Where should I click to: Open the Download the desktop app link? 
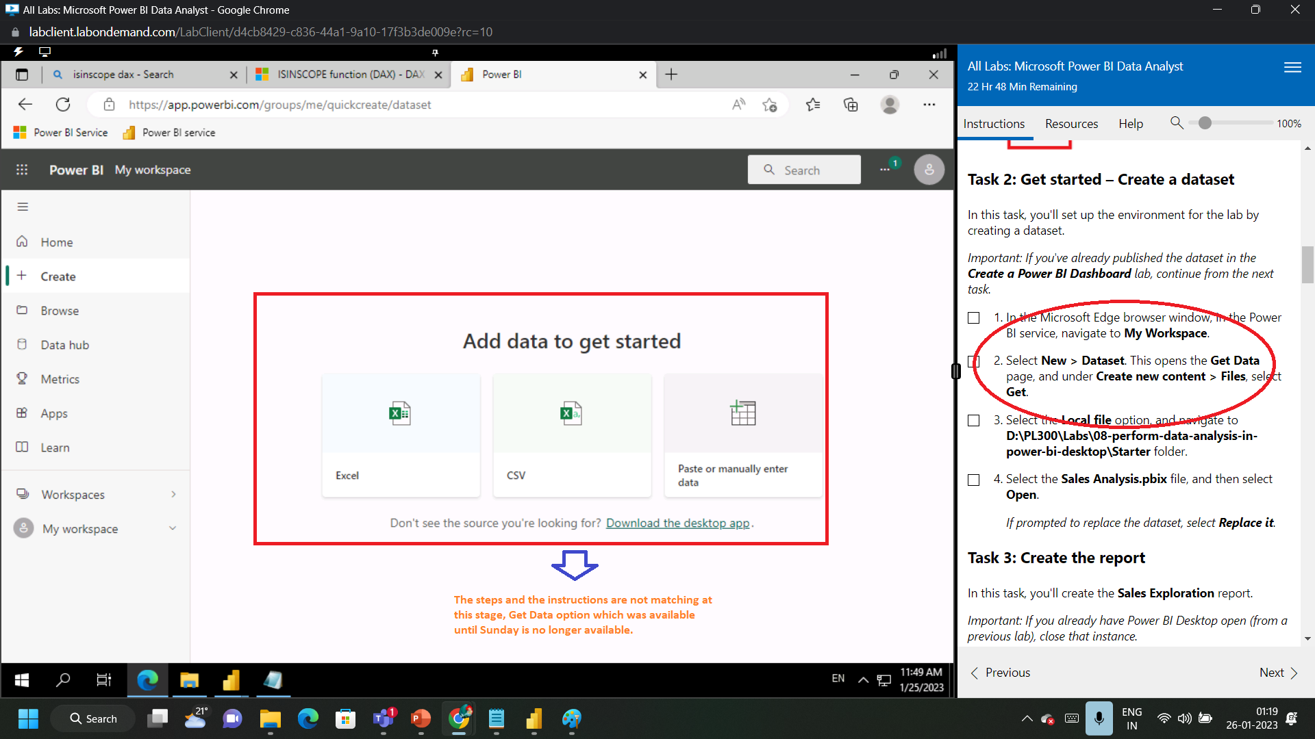(x=677, y=523)
